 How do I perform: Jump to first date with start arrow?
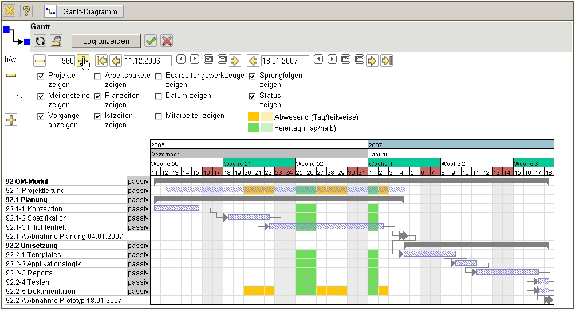pyautogui.click(x=101, y=60)
